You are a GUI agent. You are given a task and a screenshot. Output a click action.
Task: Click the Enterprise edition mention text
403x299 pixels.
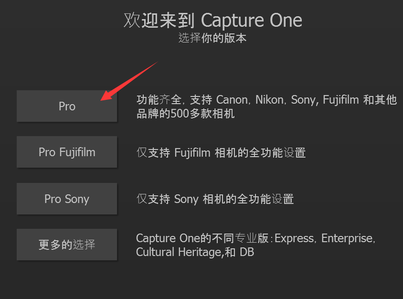click(x=347, y=238)
